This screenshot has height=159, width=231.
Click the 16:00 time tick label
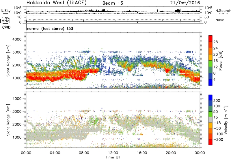point(142,153)
